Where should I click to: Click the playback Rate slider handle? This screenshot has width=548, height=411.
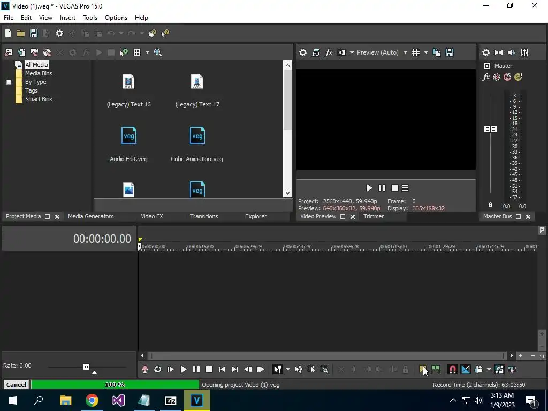point(86,367)
